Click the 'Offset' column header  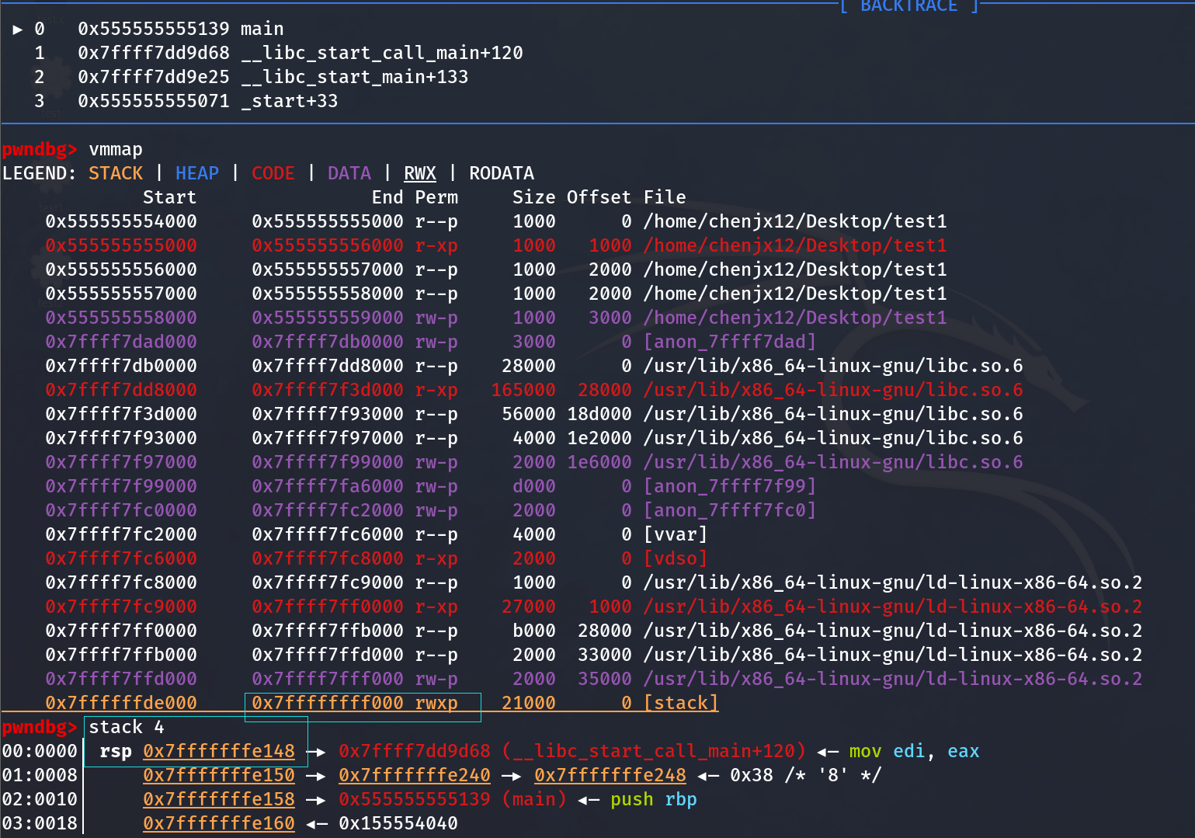tap(599, 197)
